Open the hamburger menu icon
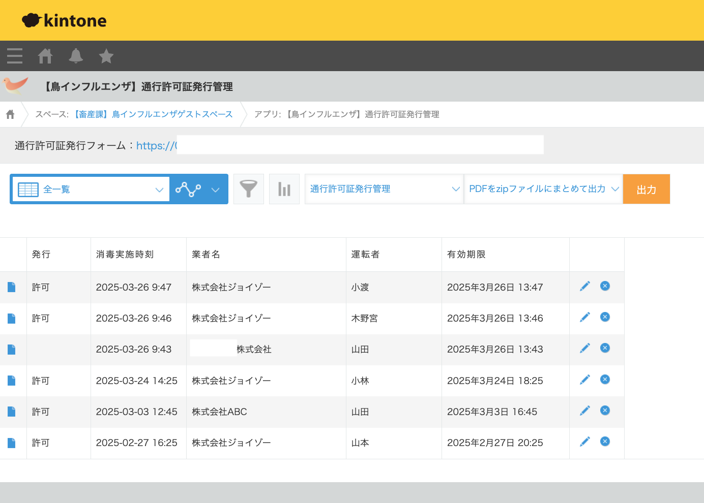Viewport: 704px width, 503px height. coord(15,56)
